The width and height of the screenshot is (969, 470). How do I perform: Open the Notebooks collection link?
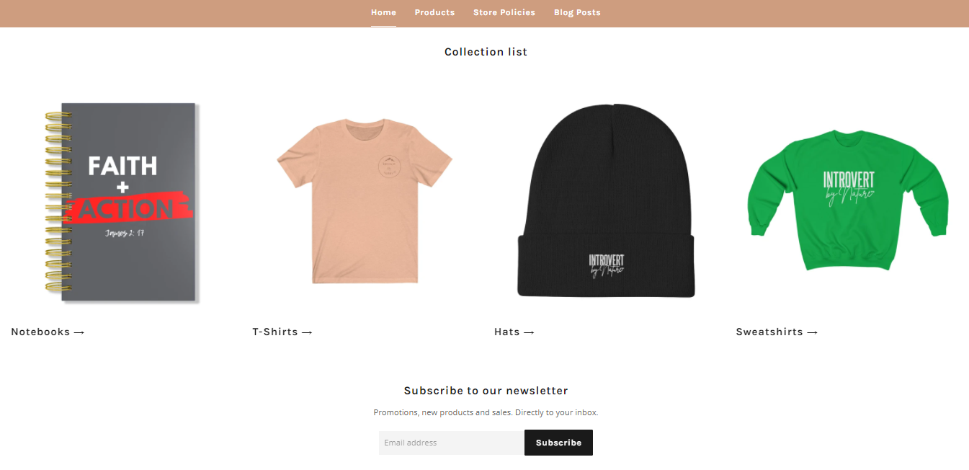tap(48, 332)
